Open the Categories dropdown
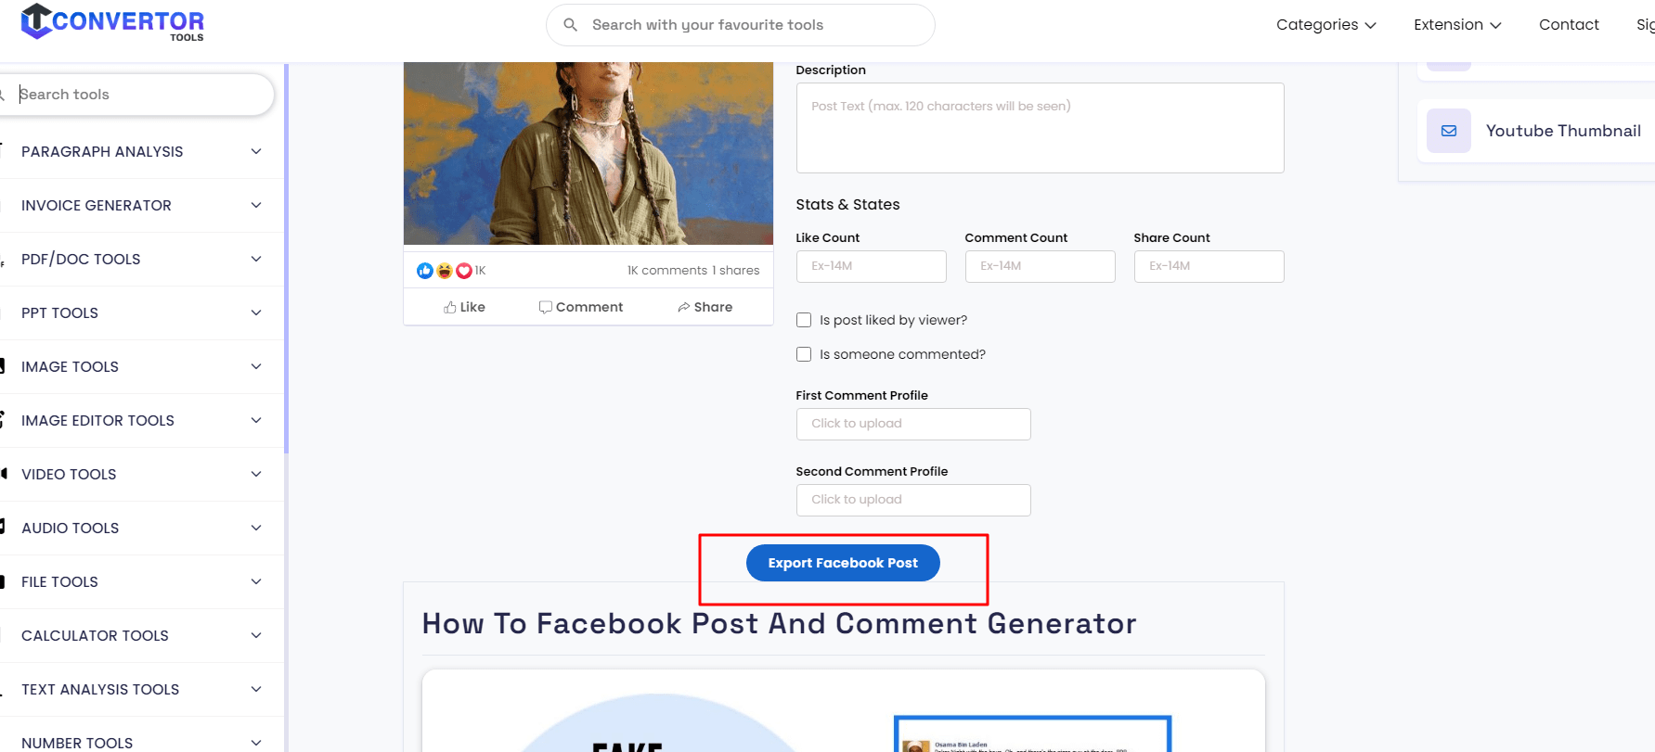The height and width of the screenshot is (752, 1655). pyautogui.click(x=1325, y=24)
